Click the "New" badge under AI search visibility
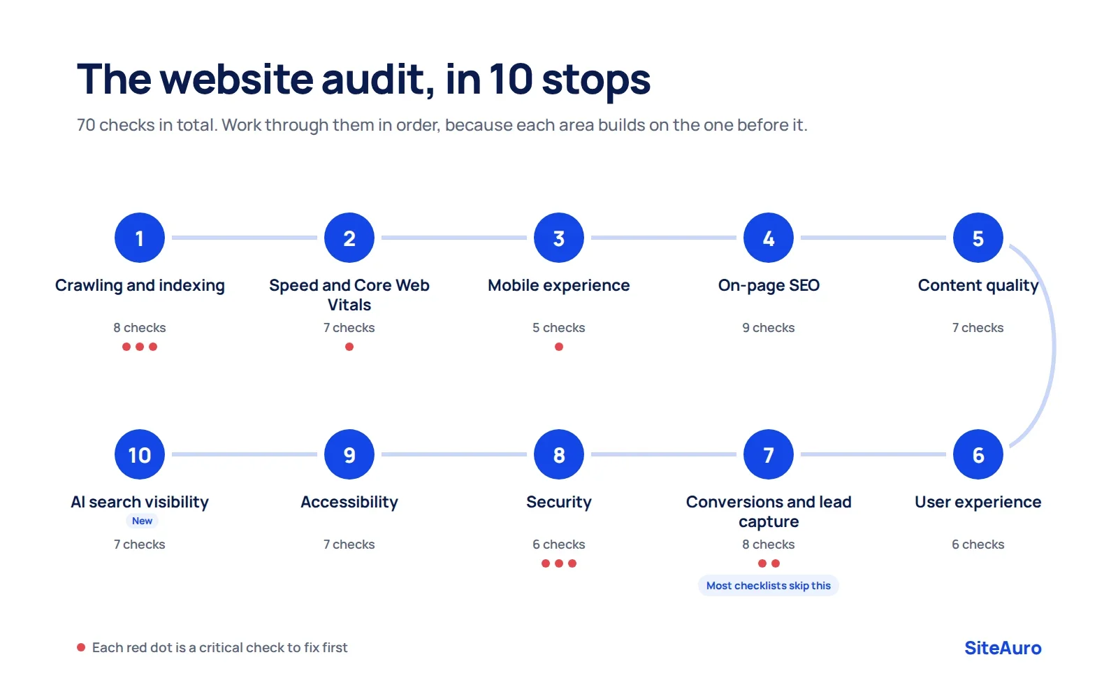This screenshot has height=699, width=1118. [x=142, y=521]
